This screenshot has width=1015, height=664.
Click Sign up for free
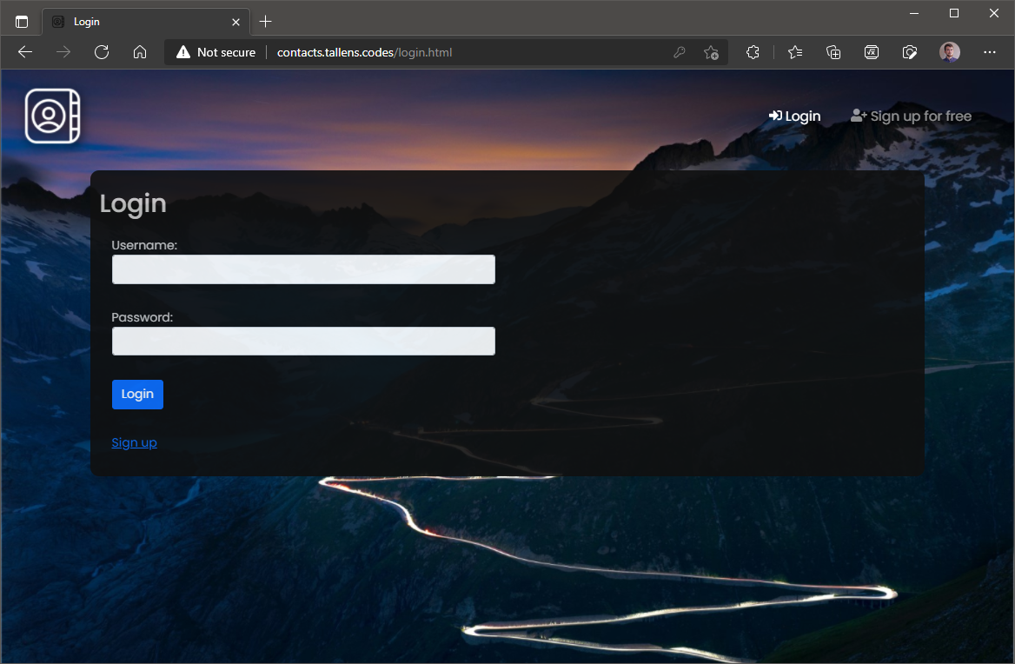click(911, 116)
